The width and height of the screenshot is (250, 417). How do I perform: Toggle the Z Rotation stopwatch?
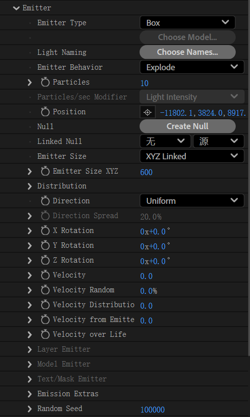tap(45, 260)
